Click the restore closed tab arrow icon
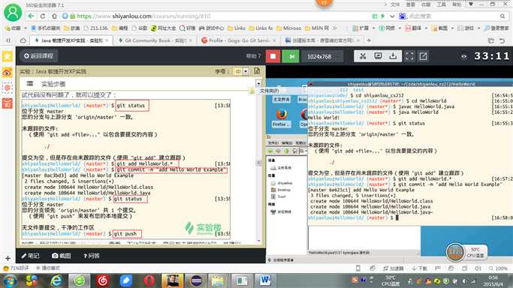 (x=502, y=40)
